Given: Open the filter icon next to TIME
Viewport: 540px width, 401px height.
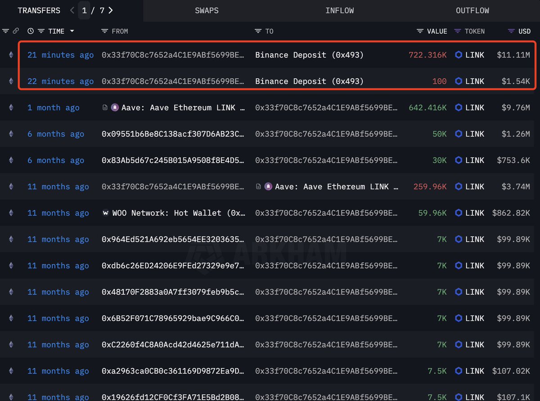Looking at the screenshot, I should click(x=41, y=31).
